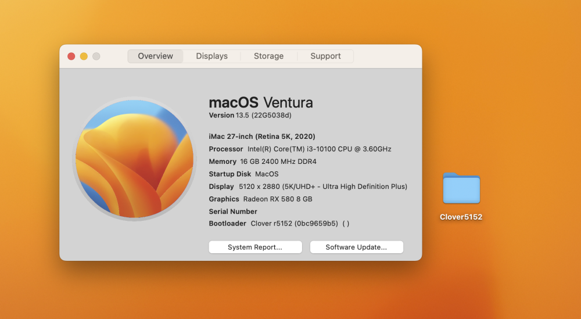Select the Processor i3-10100 CPU line
Image resolution: width=581 pixels, height=319 pixels.
300,149
